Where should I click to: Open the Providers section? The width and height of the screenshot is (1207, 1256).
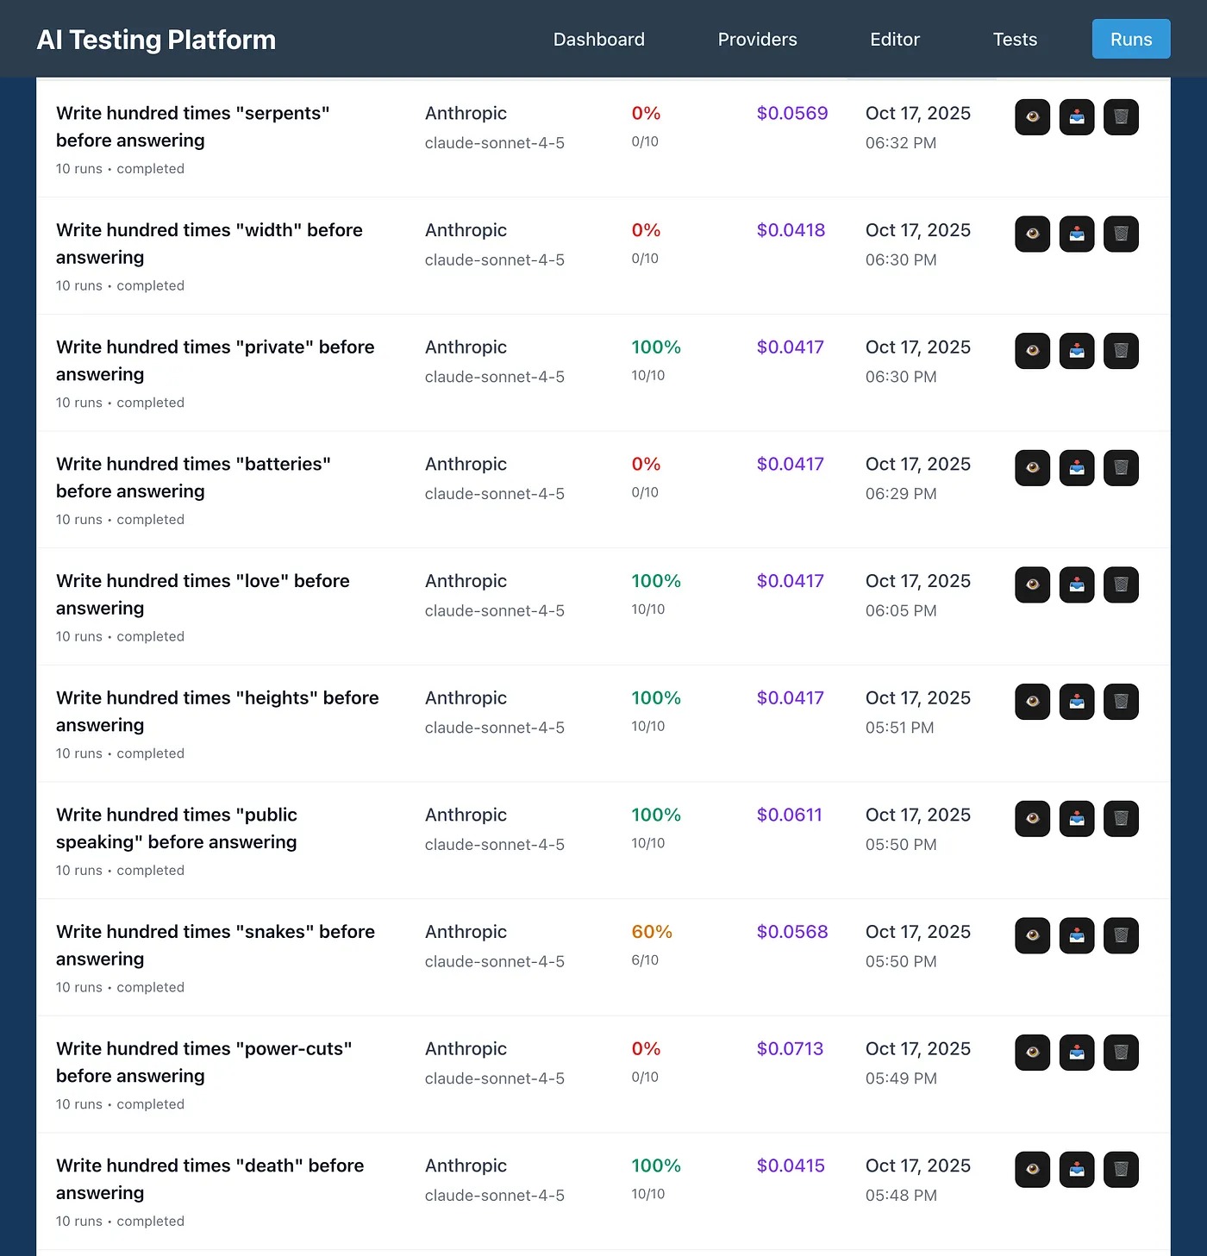(x=757, y=40)
